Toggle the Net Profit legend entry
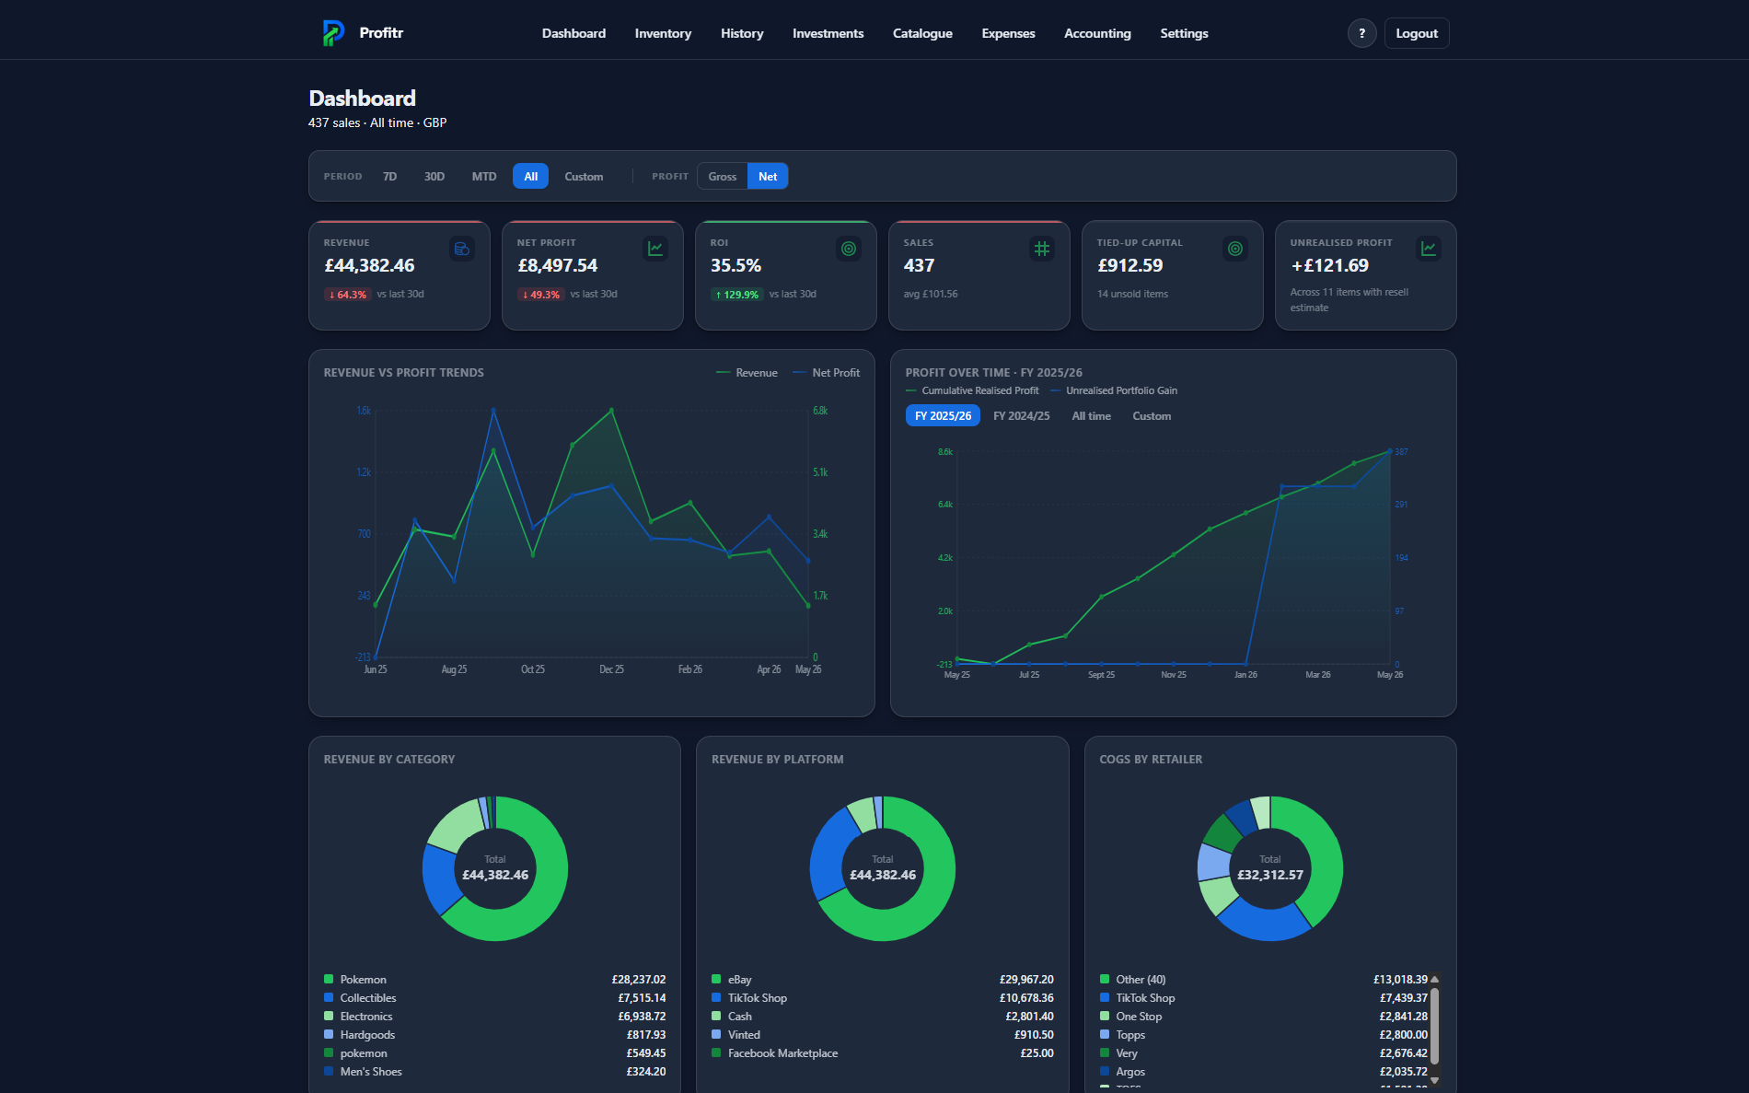The height and width of the screenshot is (1093, 1749). click(x=826, y=373)
